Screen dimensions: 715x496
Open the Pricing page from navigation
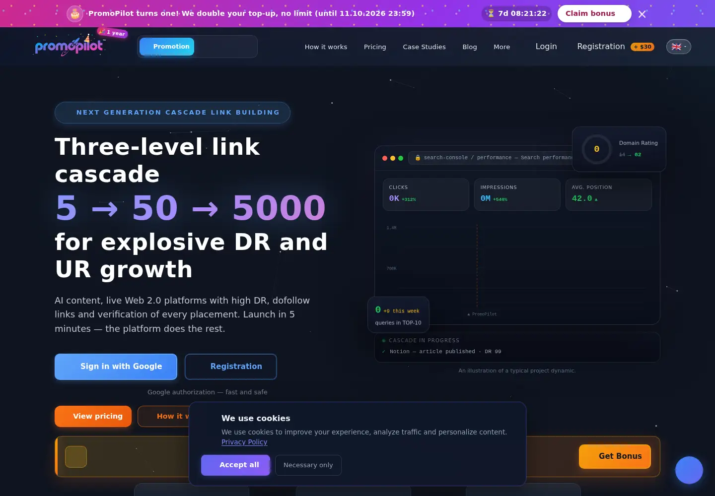[x=375, y=47]
